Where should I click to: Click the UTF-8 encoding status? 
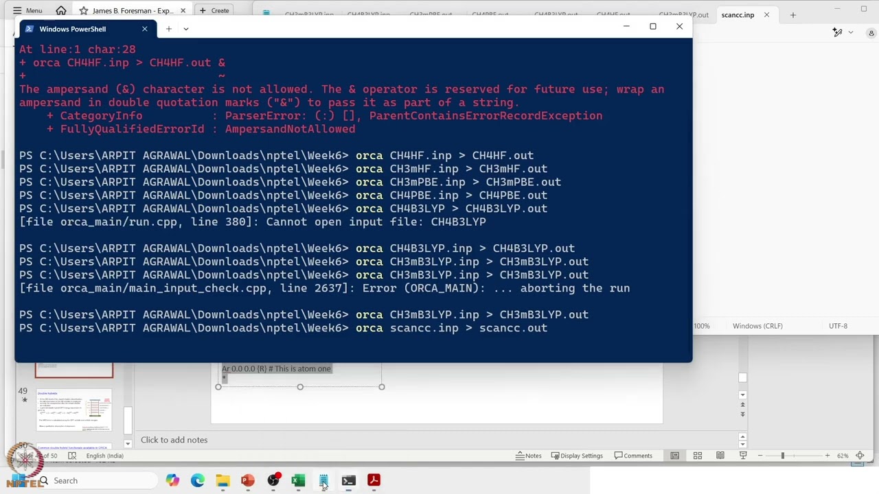point(838,326)
